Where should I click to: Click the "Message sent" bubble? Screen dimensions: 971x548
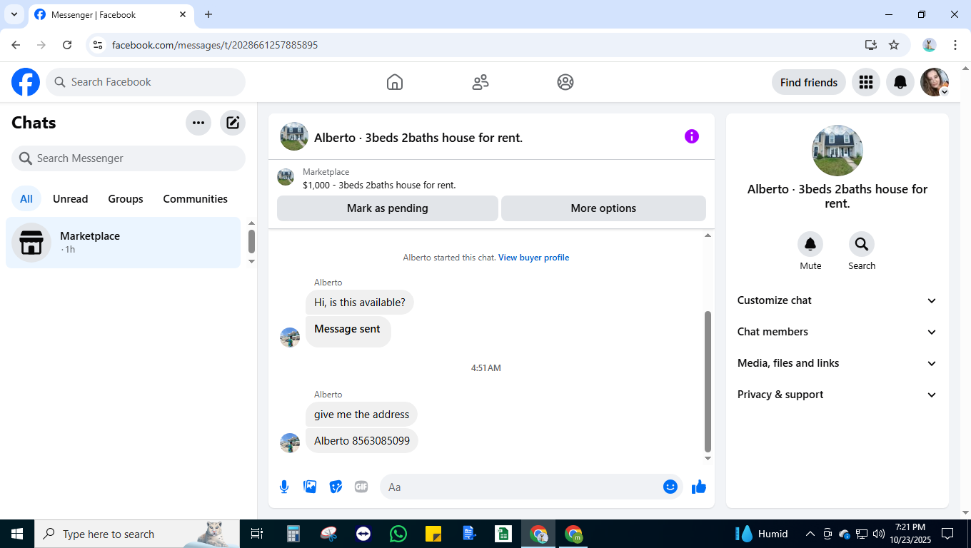(x=348, y=332)
